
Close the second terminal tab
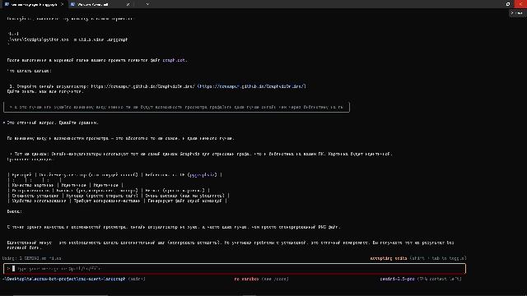(128, 4)
